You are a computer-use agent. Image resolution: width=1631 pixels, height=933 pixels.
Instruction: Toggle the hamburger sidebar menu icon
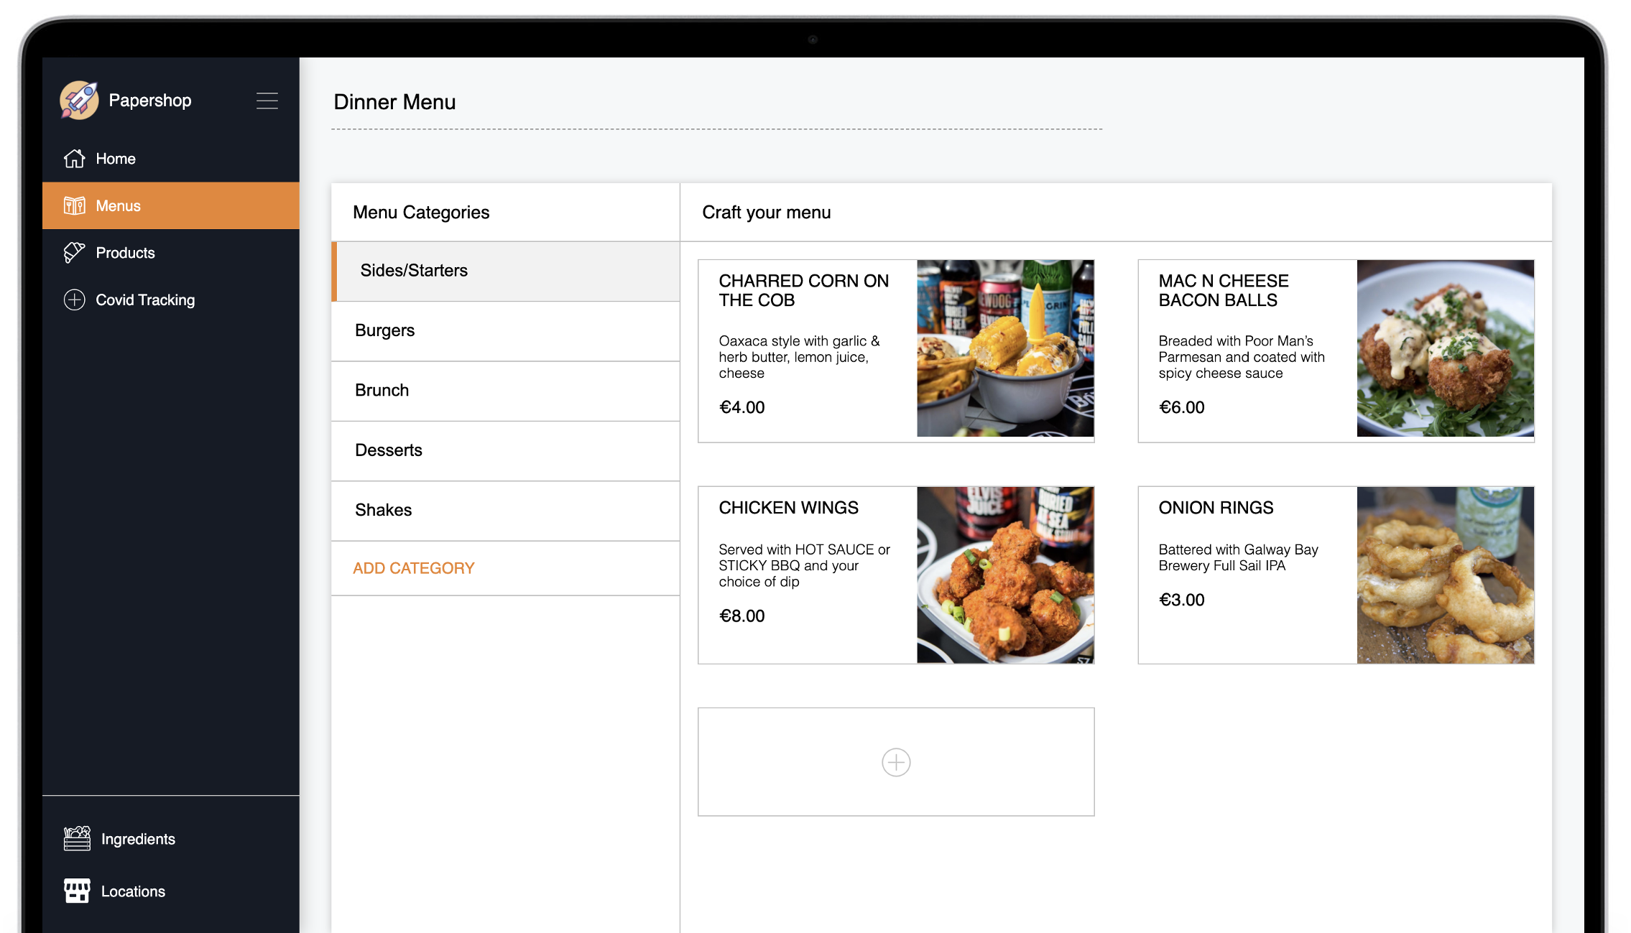pos(267,101)
